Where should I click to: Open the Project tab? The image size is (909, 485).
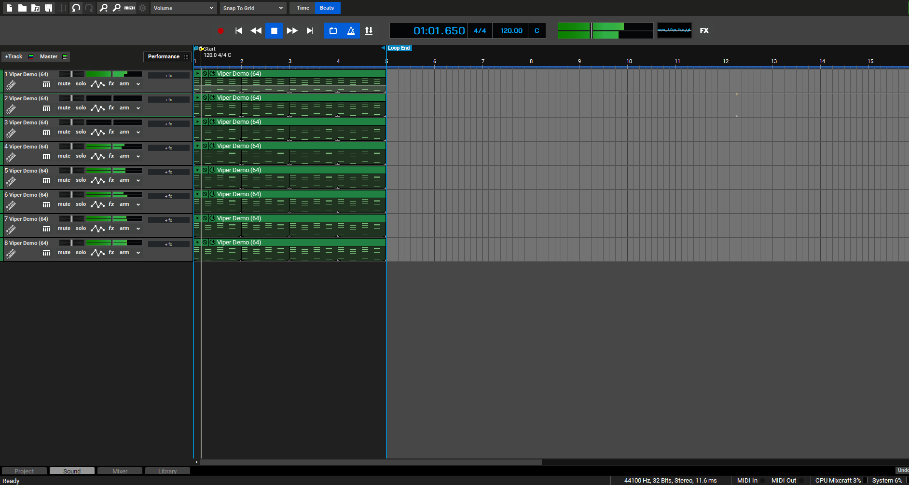[x=24, y=471]
